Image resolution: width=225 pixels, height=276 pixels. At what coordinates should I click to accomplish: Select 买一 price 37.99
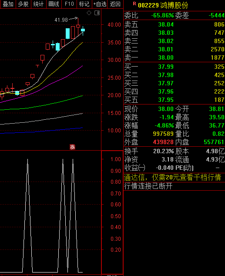(166, 67)
